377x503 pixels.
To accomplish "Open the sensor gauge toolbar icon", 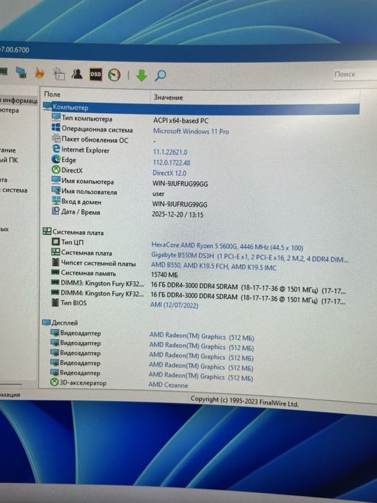I will click(114, 75).
